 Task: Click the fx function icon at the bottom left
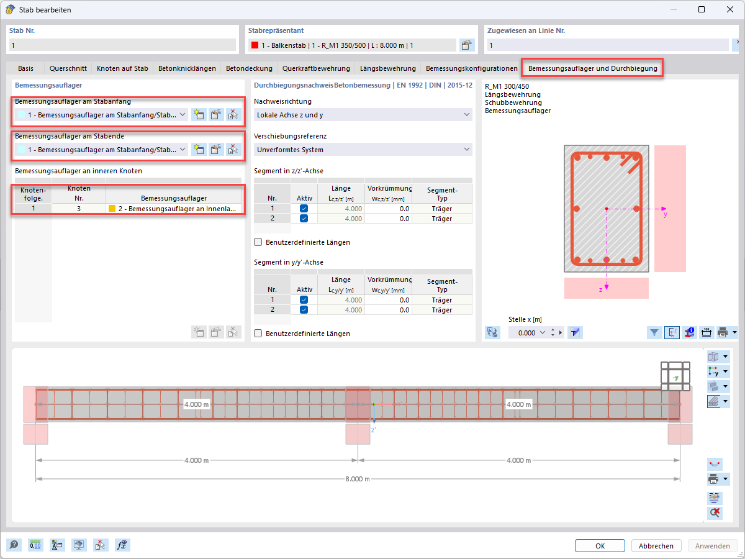click(x=122, y=545)
